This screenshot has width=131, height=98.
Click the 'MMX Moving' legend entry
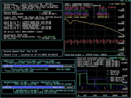coord(115,81)
